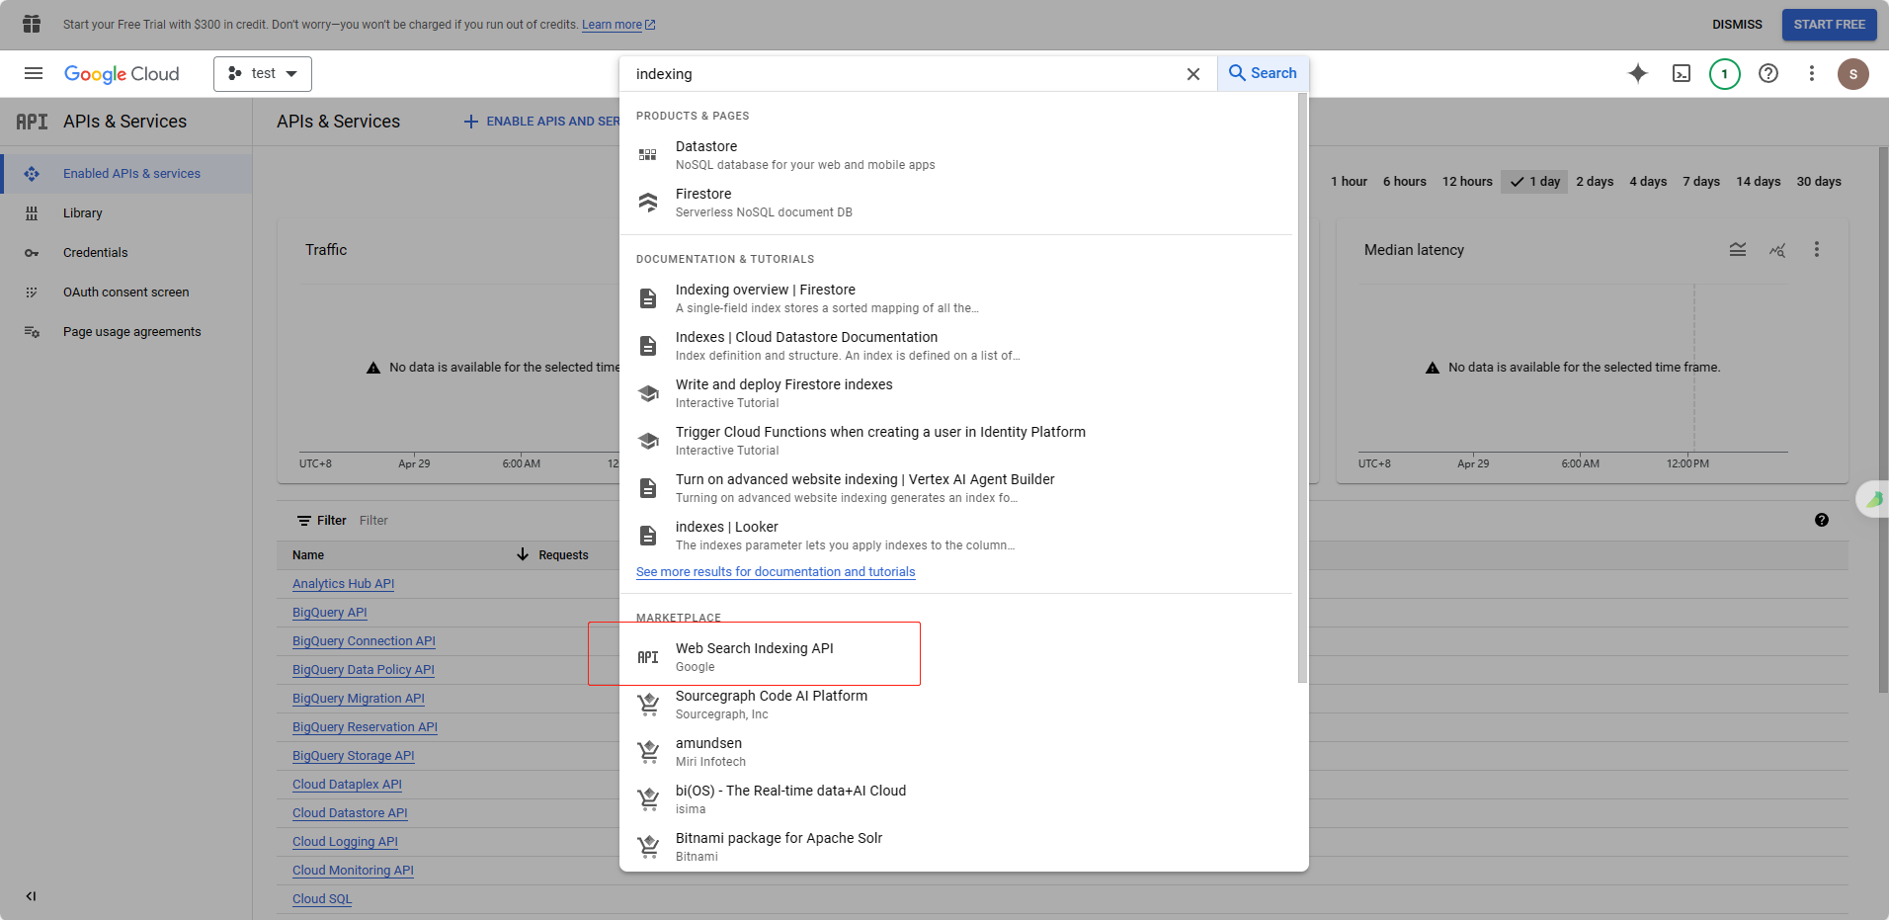Dismiss the free trial banner
Screen dimensions: 1889x920
[1737, 25]
